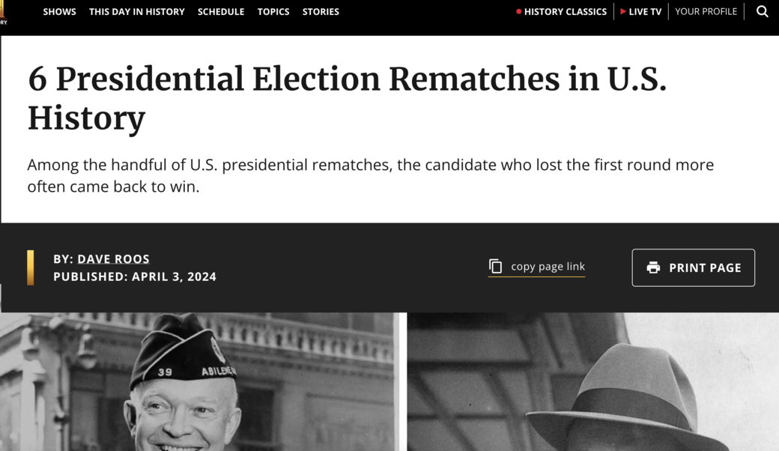Viewport: 779px width, 451px height.
Task: Open the Stories section
Action: click(x=321, y=11)
